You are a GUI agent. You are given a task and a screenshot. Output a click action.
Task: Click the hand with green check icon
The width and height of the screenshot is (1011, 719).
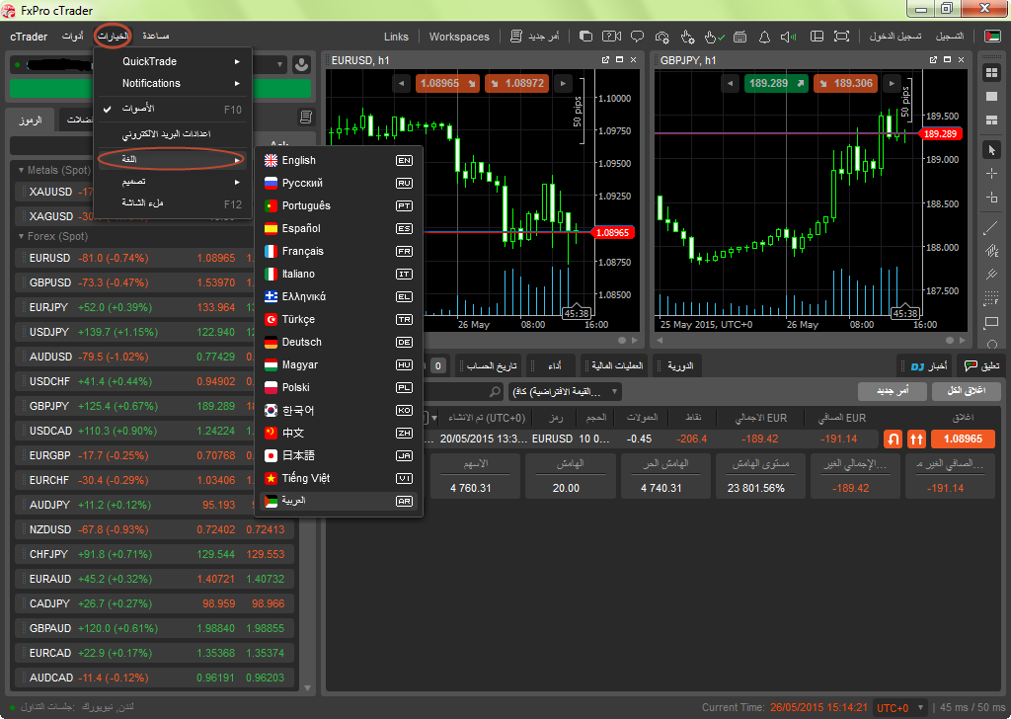(x=713, y=37)
